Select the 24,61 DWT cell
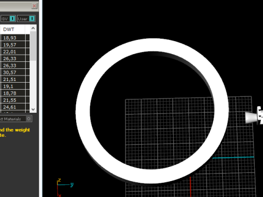Screen dimensions: 263x197 pos(13,107)
